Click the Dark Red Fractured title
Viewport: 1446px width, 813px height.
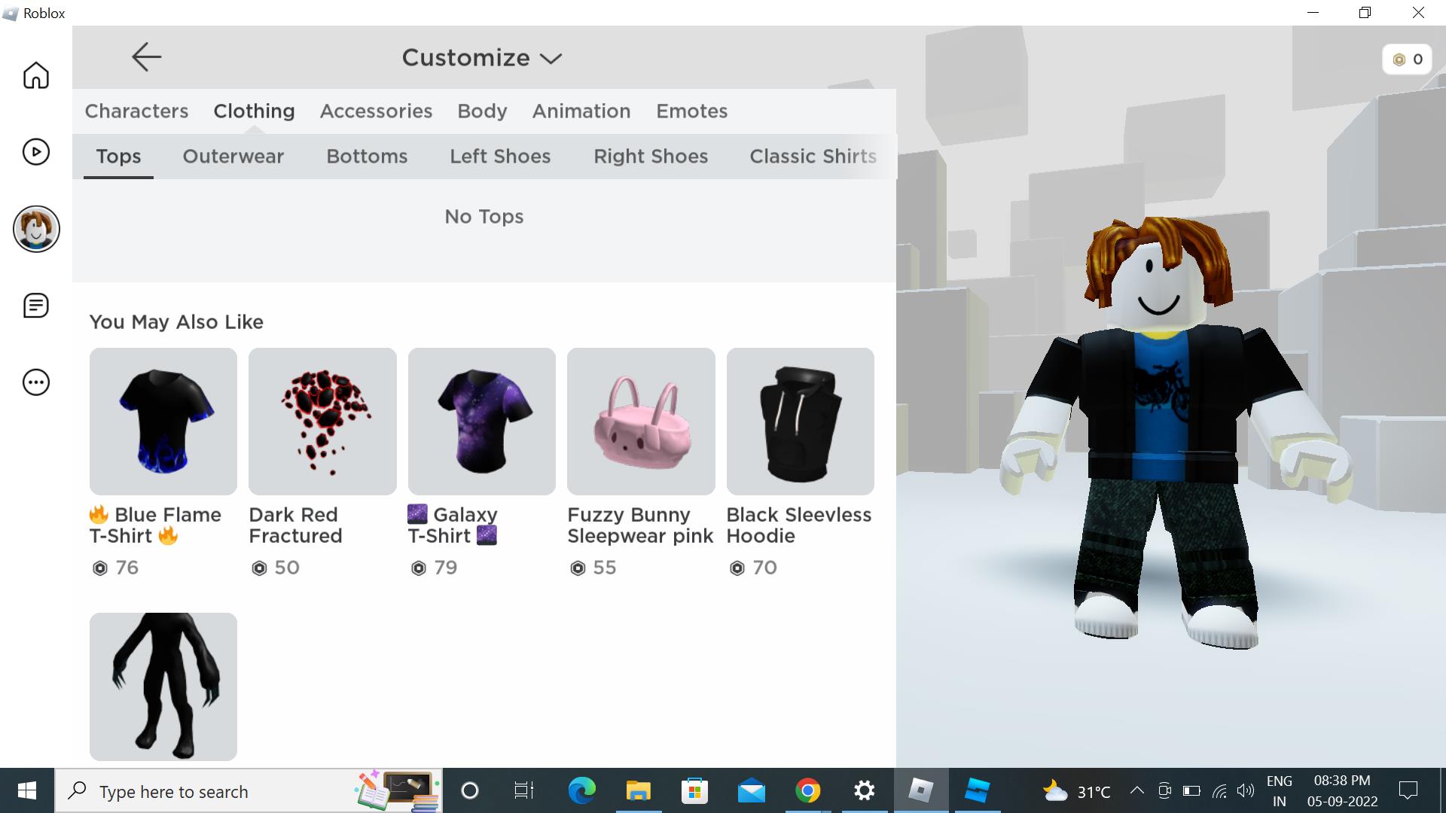295,525
